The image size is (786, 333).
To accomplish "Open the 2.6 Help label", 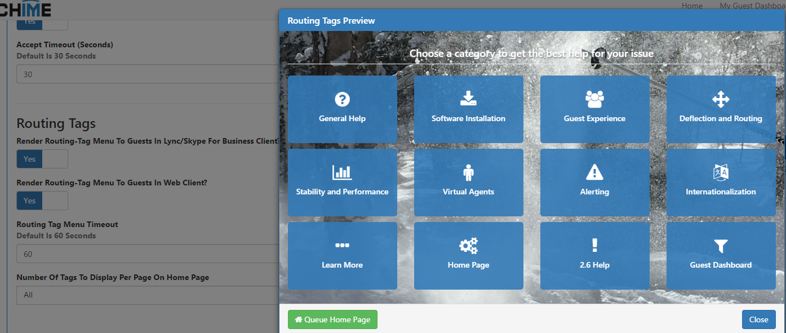I will click(594, 265).
